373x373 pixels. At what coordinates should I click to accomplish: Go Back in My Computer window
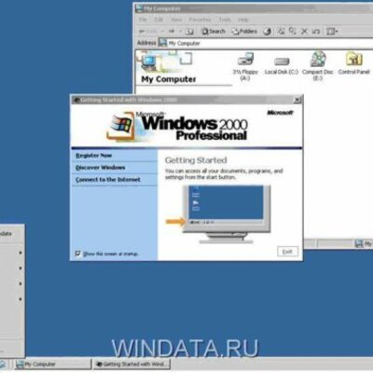pyautogui.click(x=148, y=32)
